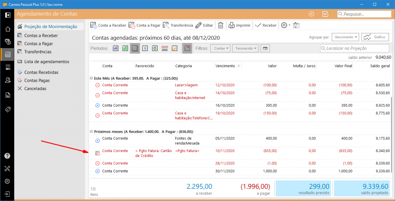The height and width of the screenshot is (201, 395).
Task: Open the gear settings icon in sidebar
Action: click(7, 181)
